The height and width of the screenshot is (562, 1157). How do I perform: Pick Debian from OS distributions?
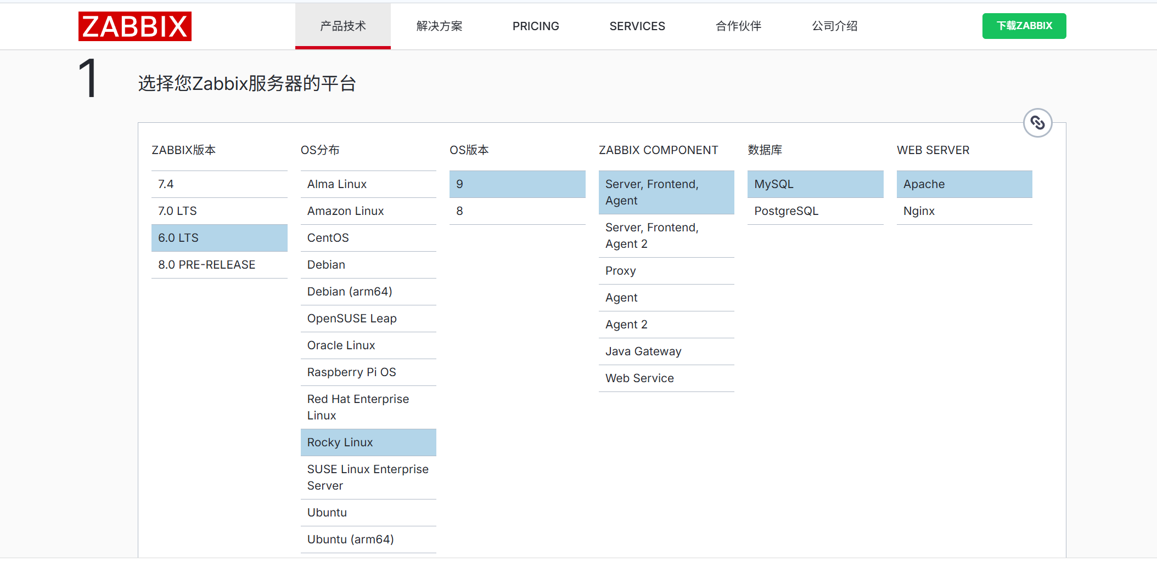(x=368, y=265)
